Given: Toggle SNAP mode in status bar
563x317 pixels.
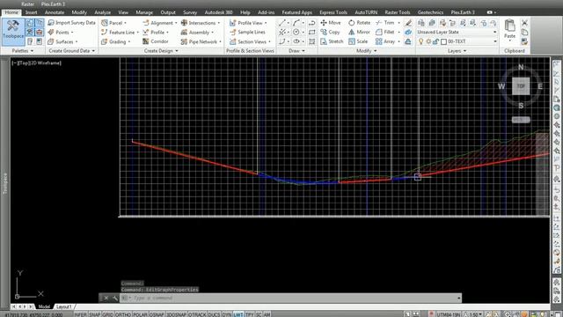Looking at the screenshot, I should [94, 314].
